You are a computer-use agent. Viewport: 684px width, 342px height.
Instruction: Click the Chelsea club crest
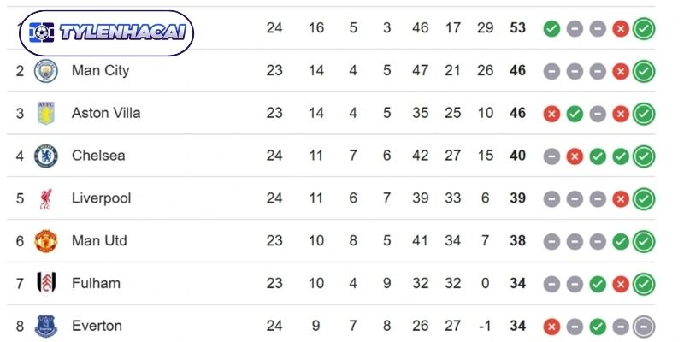click(45, 156)
